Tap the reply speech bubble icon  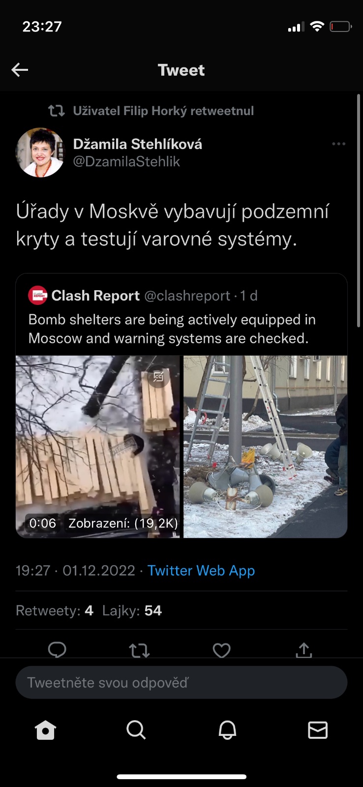[x=57, y=650]
